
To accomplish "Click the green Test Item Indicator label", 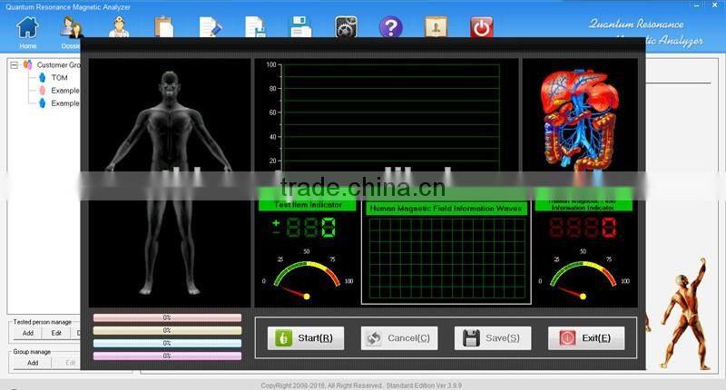I will 308,204.
